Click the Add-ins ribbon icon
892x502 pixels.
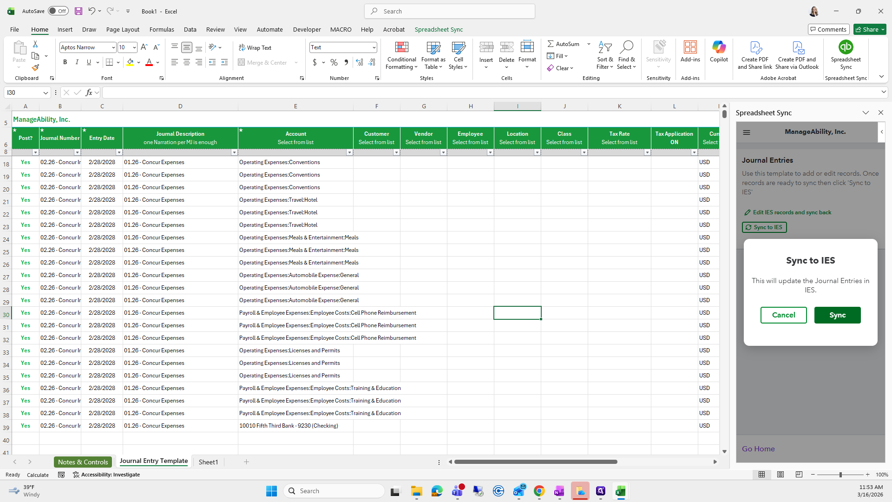[x=690, y=47]
